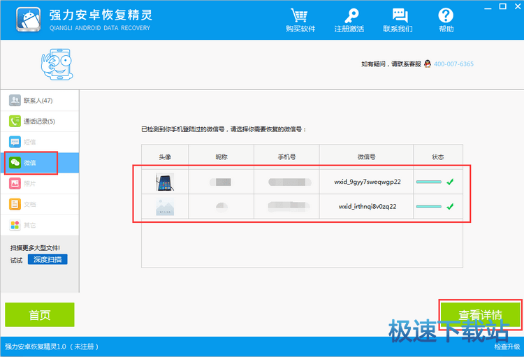Select 通话记录(5) in the sidebar

click(40, 122)
